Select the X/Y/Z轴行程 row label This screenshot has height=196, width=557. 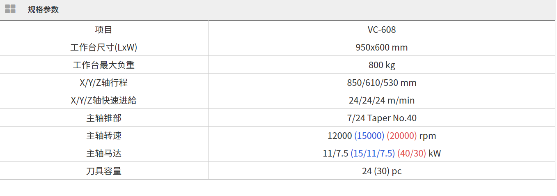103,83
